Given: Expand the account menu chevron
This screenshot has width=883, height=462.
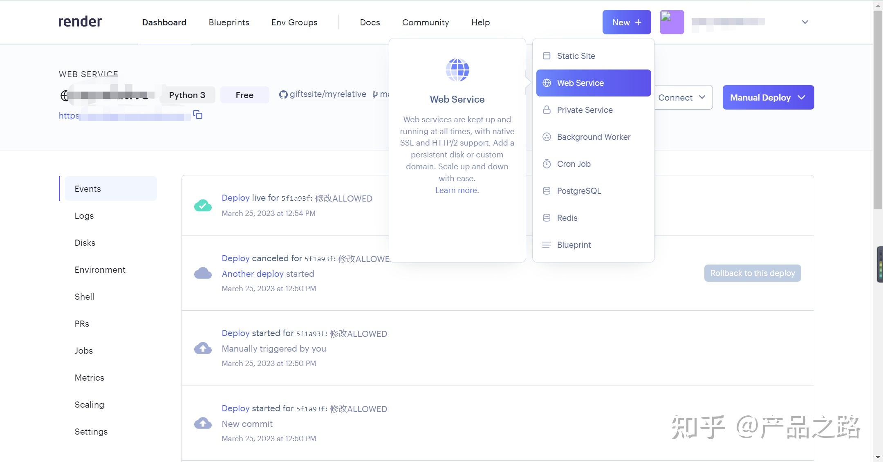Looking at the screenshot, I should point(805,22).
